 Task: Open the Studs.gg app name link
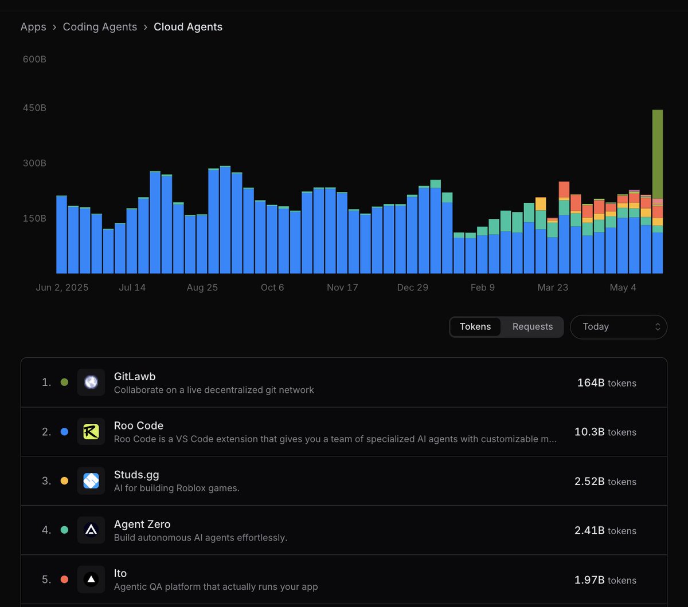(x=136, y=475)
